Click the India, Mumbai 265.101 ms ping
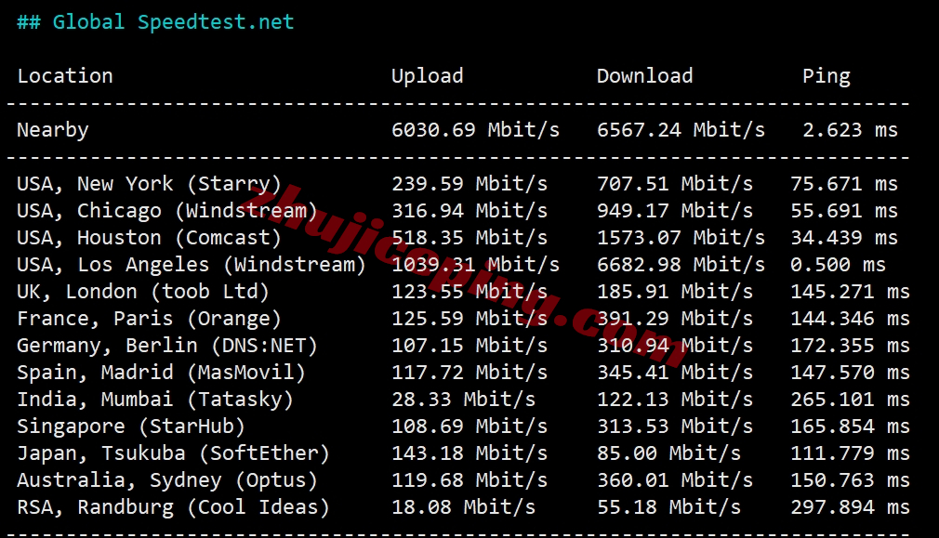939x538 pixels. (x=850, y=400)
